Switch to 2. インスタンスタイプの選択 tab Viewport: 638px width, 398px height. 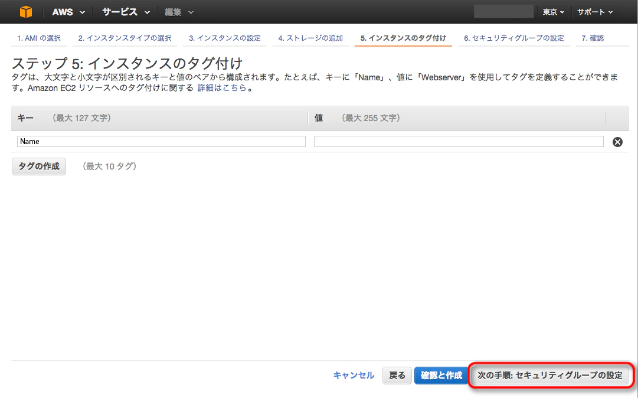[x=125, y=38]
